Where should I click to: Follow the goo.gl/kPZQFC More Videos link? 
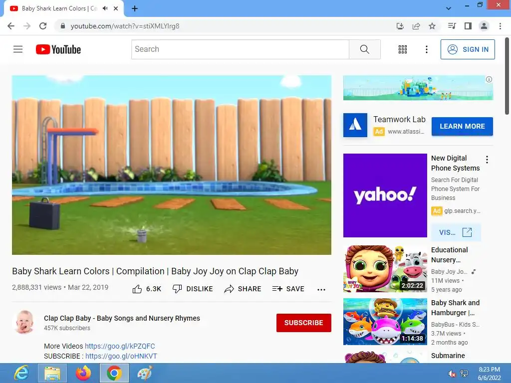point(120,346)
